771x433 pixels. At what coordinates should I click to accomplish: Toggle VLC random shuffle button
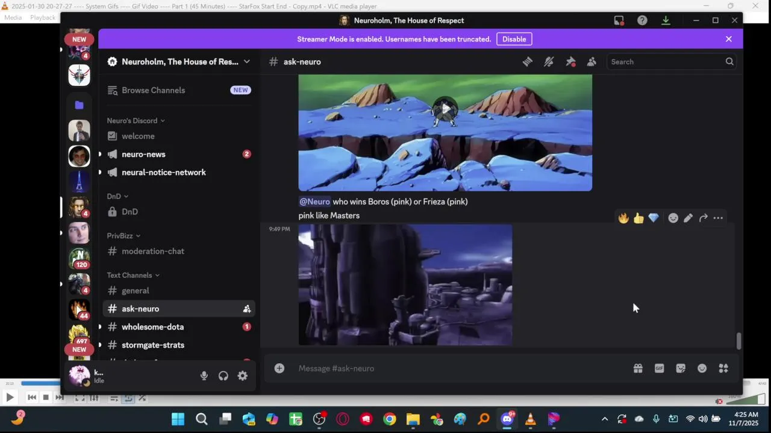[142, 398]
